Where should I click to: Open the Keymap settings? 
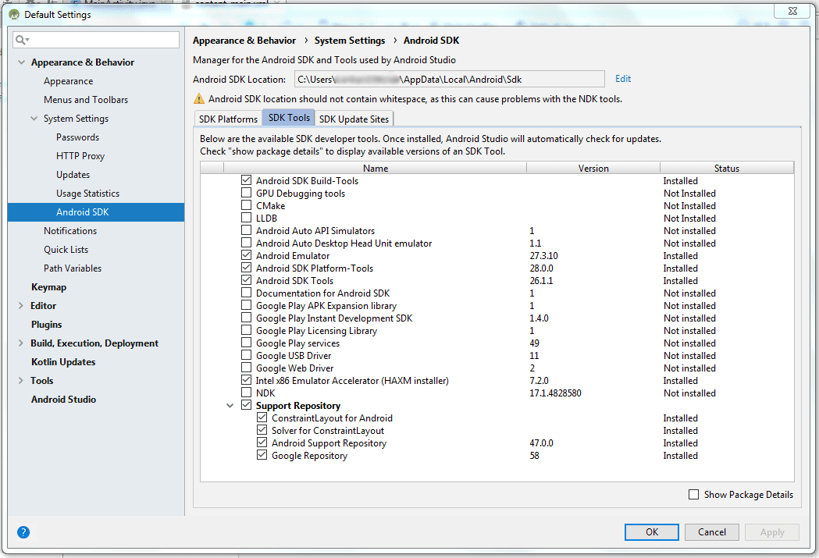click(48, 287)
